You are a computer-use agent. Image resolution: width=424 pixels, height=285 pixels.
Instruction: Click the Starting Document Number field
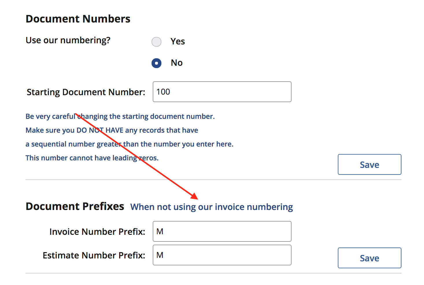tap(222, 92)
